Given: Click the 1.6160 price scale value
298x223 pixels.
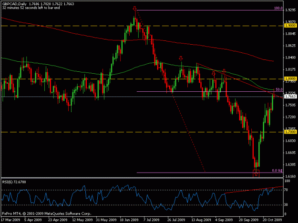Looking at the screenshot, I should click(x=290, y=176).
